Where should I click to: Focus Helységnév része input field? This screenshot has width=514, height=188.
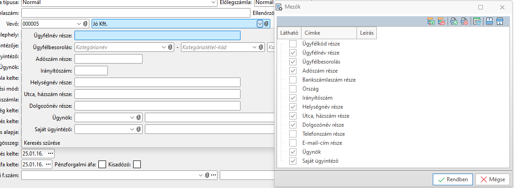(157, 82)
